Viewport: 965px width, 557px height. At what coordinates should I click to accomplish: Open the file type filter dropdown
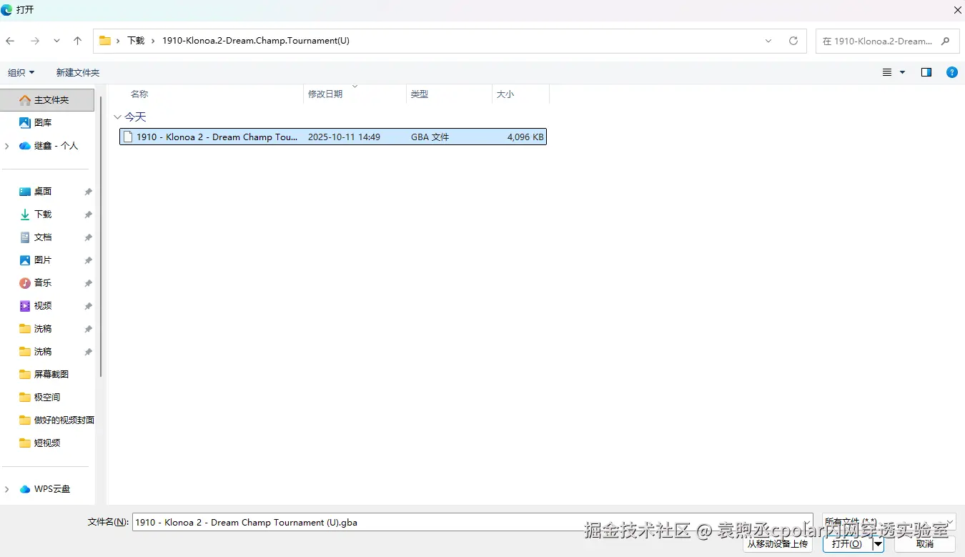pyautogui.click(x=889, y=523)
